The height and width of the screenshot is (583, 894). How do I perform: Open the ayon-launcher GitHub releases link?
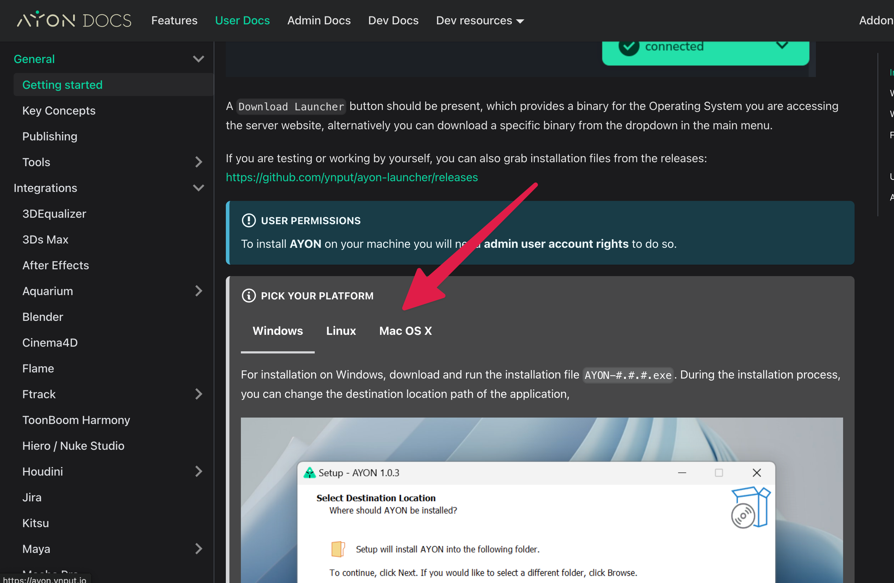[x=352, y=177]
